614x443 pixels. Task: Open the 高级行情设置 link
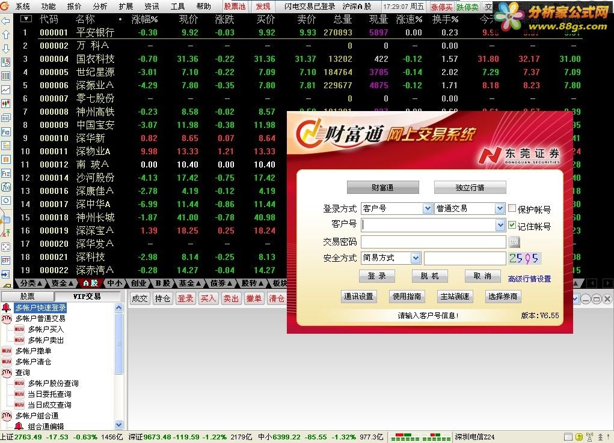coord(529,279)
